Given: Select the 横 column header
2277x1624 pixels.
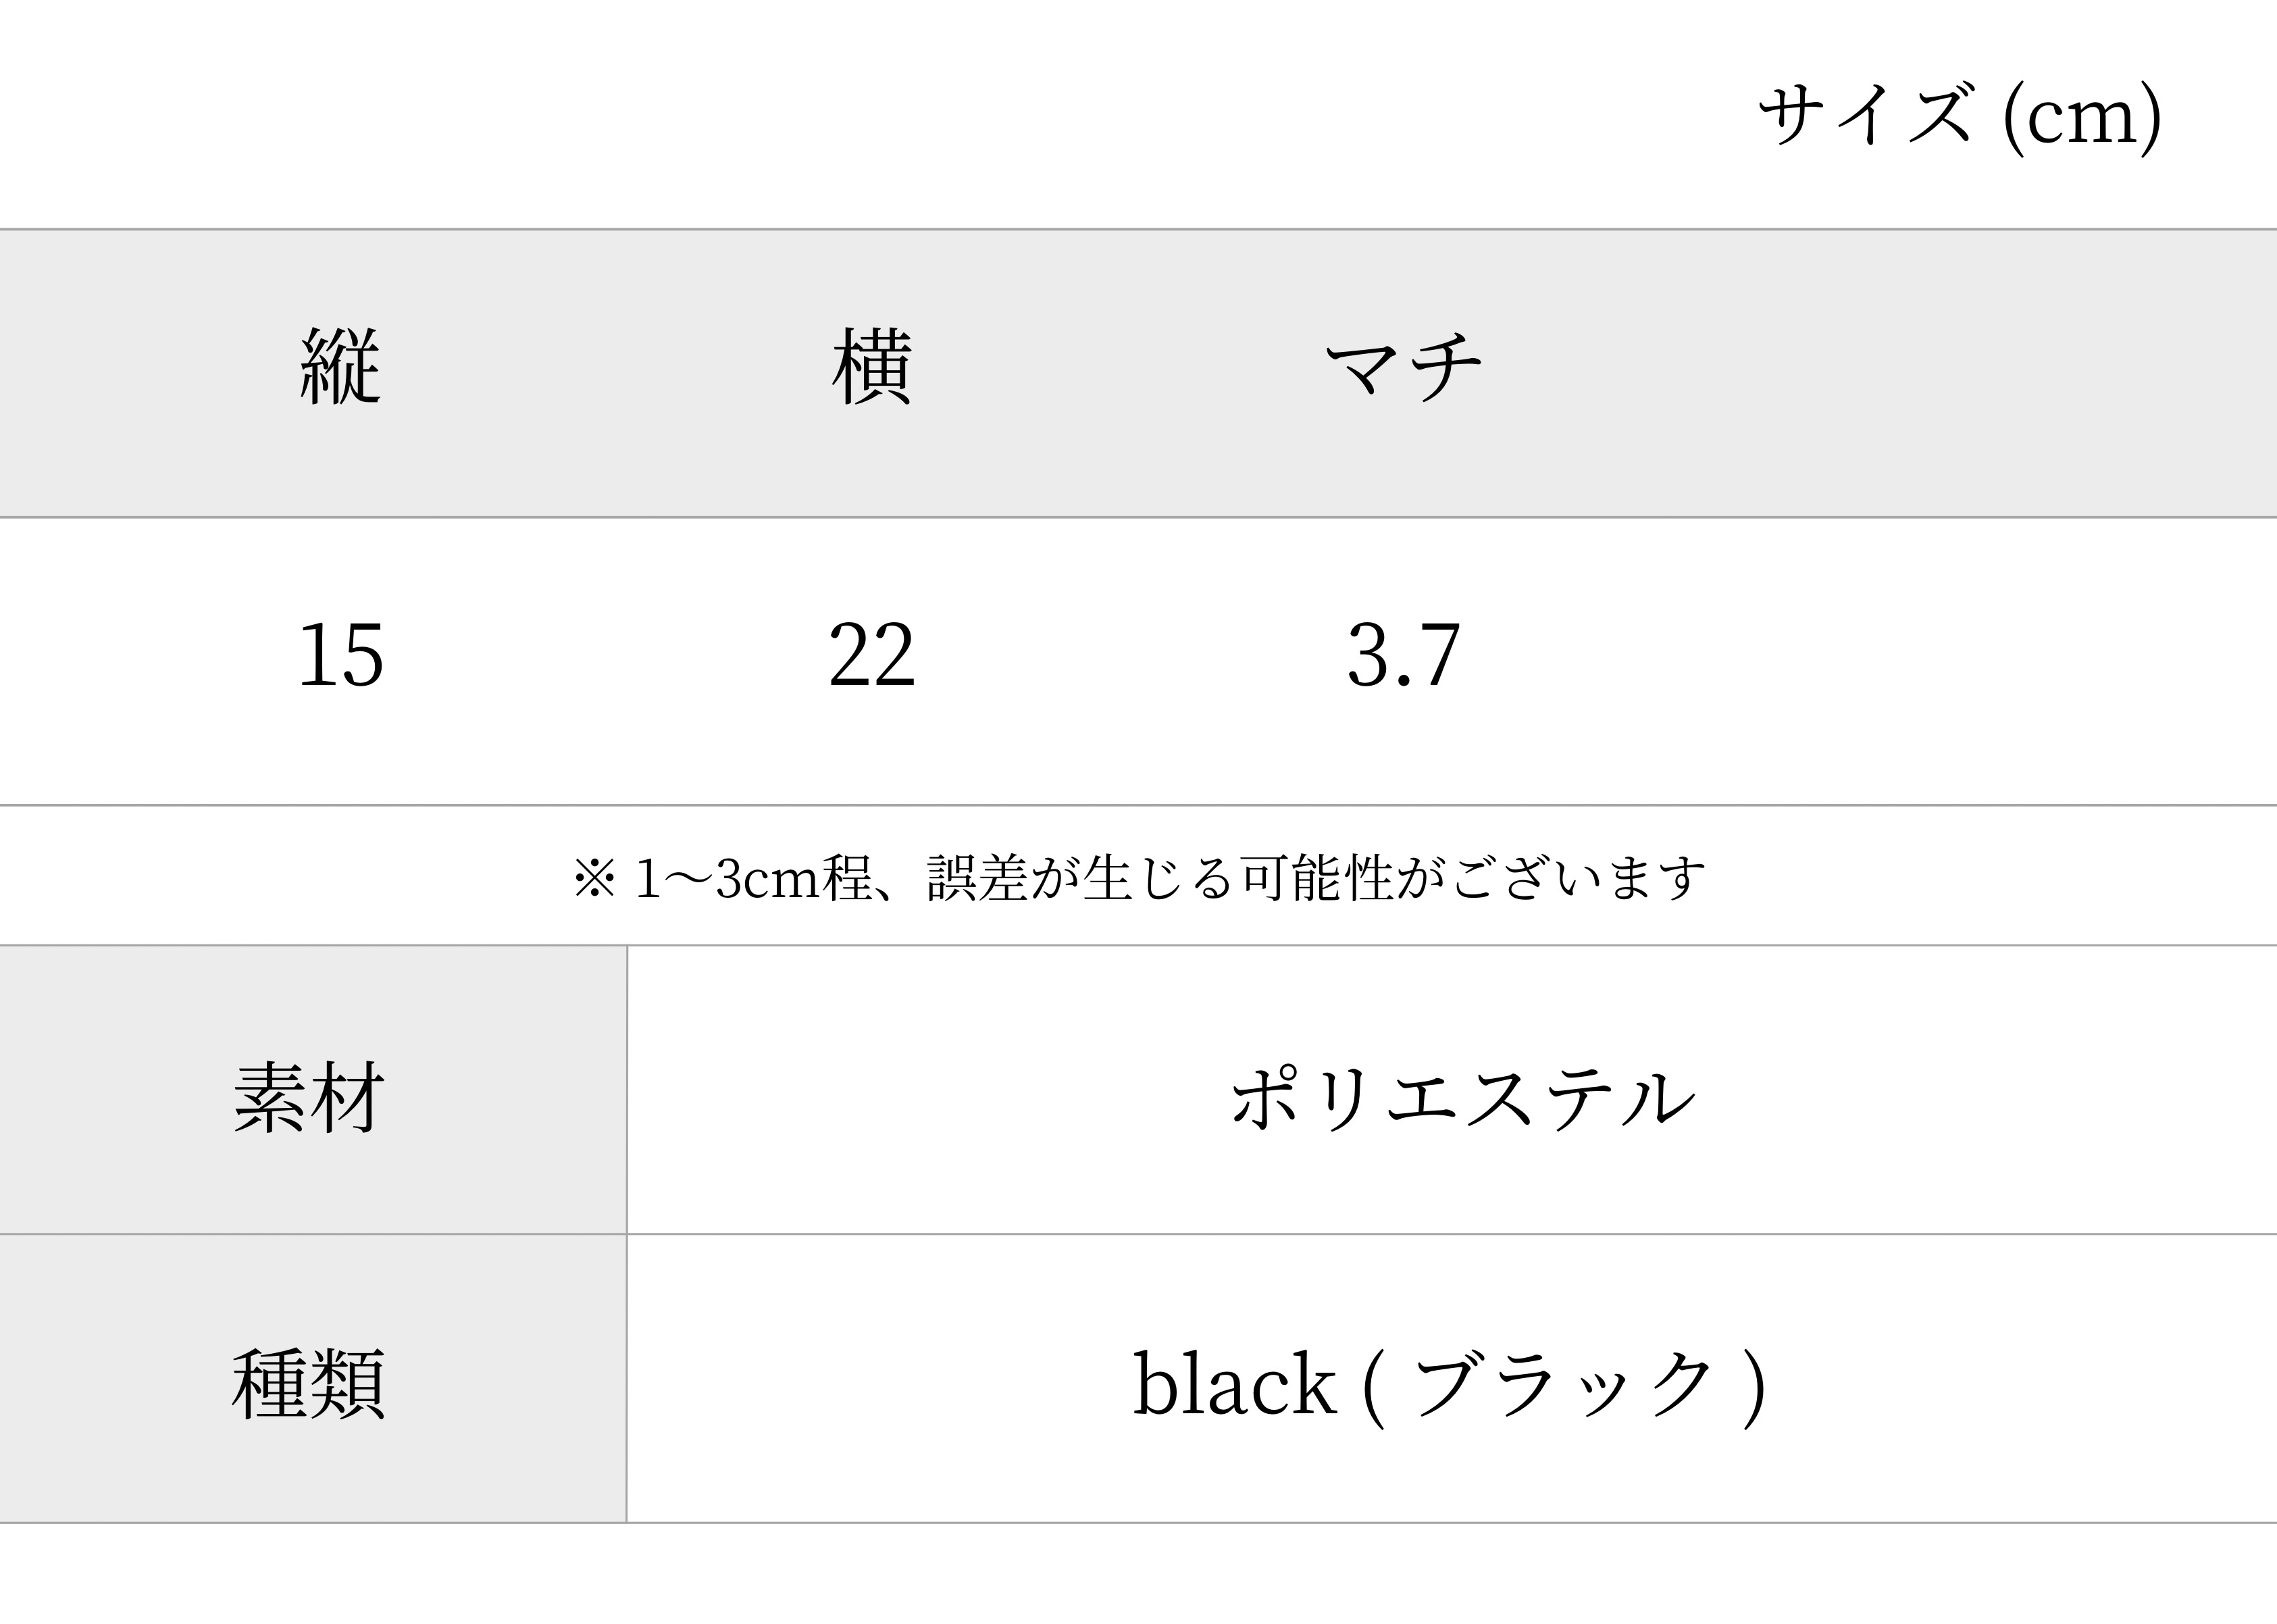Looking at the screenshot, I should [x=872, y=367].
